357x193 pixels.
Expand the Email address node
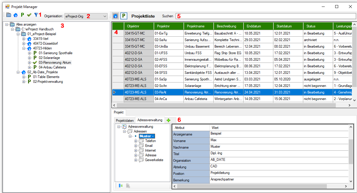click(136, 146)
